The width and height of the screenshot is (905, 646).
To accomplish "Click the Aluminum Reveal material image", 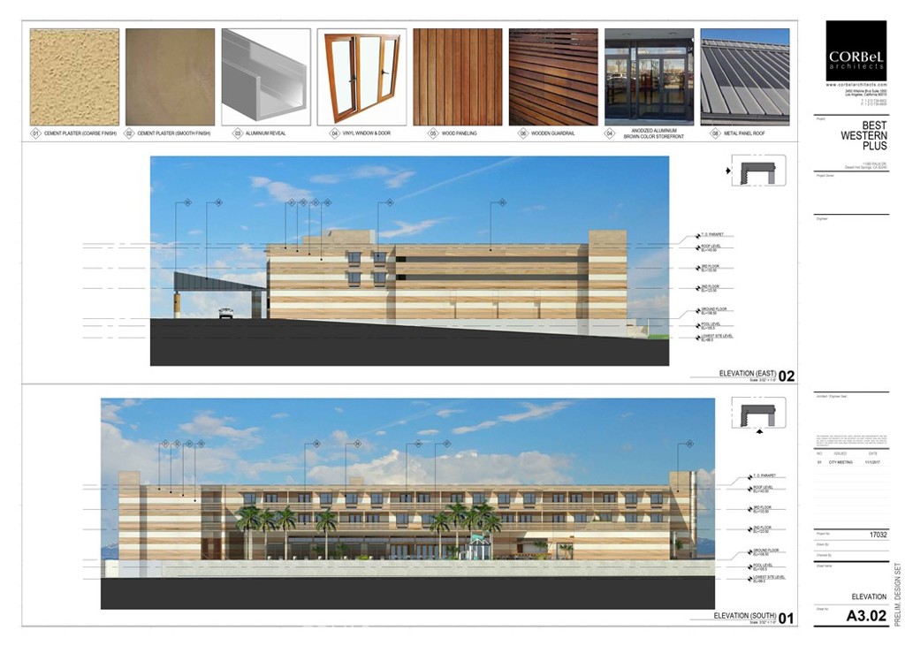I will click(266, 77).
